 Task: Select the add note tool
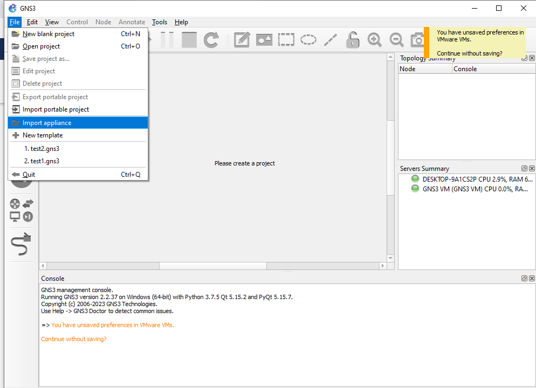(242, 39)
